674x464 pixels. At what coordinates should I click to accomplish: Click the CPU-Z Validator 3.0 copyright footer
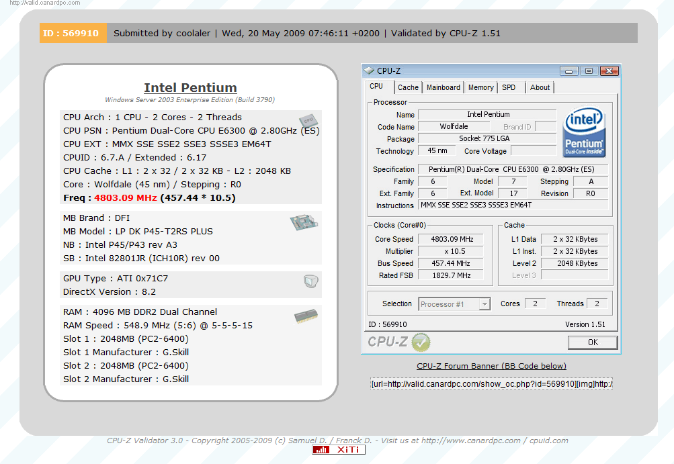[x=337, y=440]
